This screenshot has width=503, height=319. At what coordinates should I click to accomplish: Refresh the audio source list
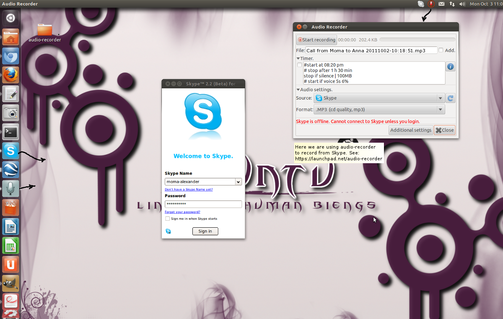[x=451, y=98]
